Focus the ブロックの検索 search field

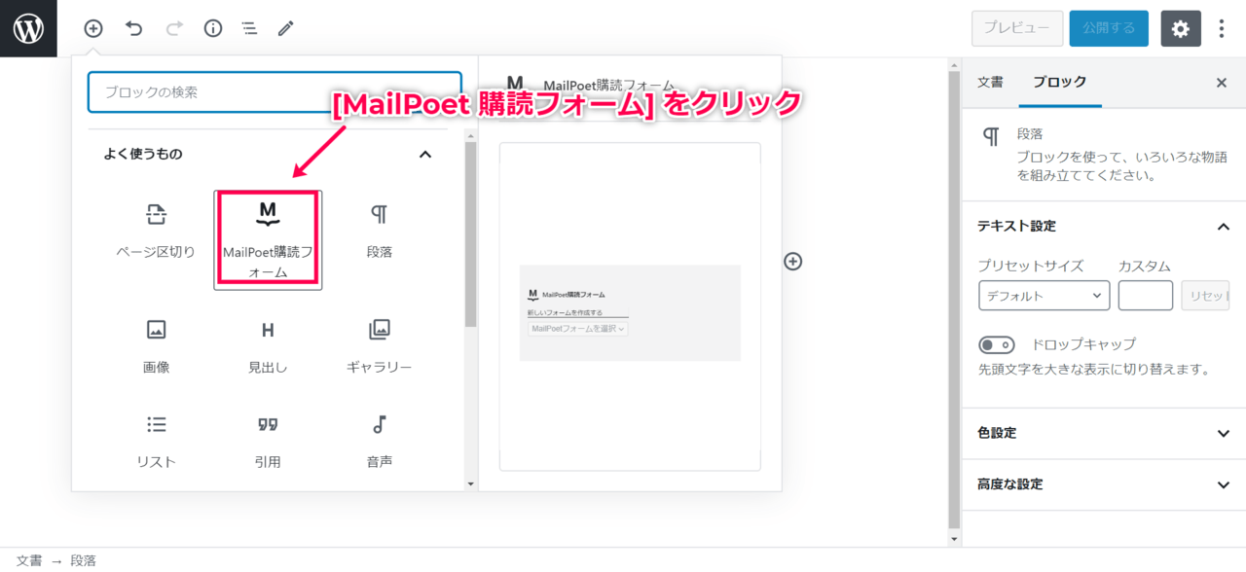(275, 92)
